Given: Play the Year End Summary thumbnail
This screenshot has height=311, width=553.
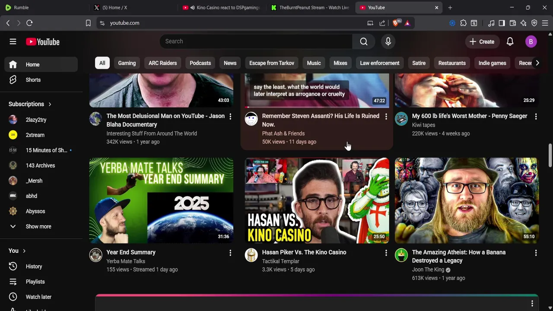Looking at the screenshot, I should [x=161, y=200].
